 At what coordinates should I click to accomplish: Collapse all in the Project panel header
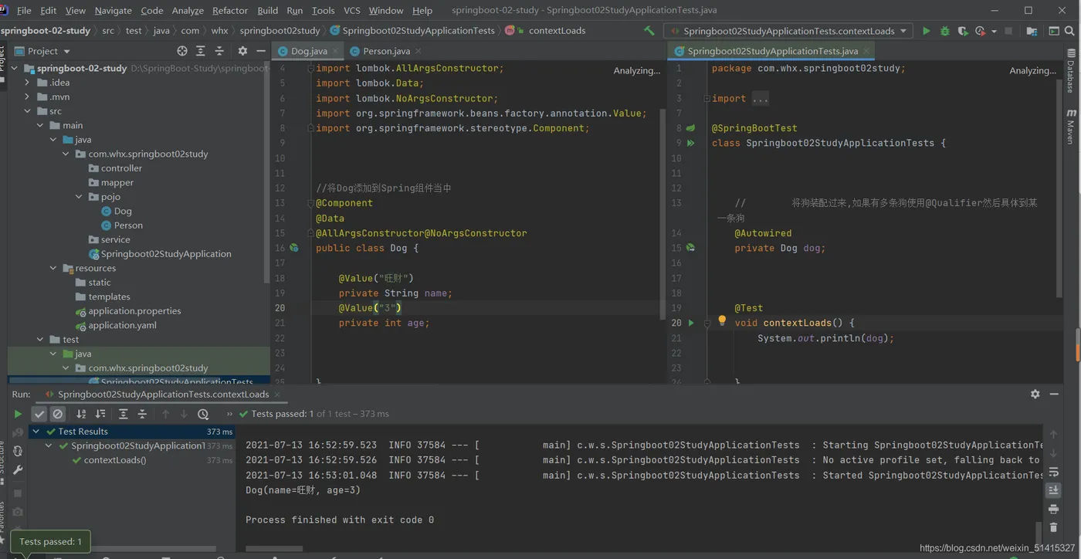[219, 51]
